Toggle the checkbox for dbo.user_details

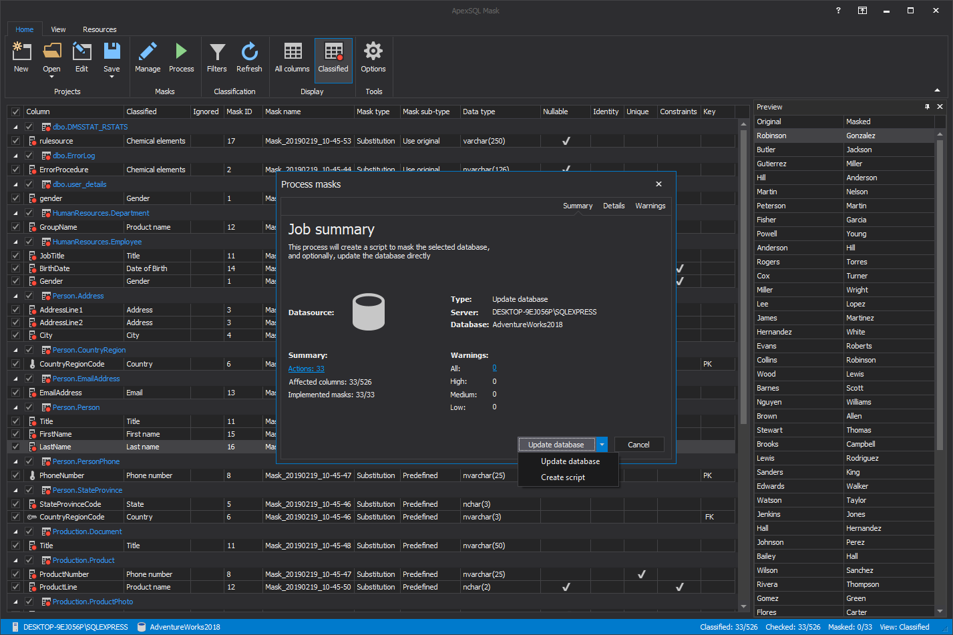[28, 184]
